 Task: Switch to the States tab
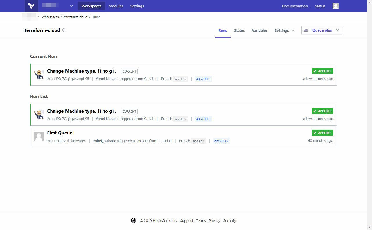point(239,30)
